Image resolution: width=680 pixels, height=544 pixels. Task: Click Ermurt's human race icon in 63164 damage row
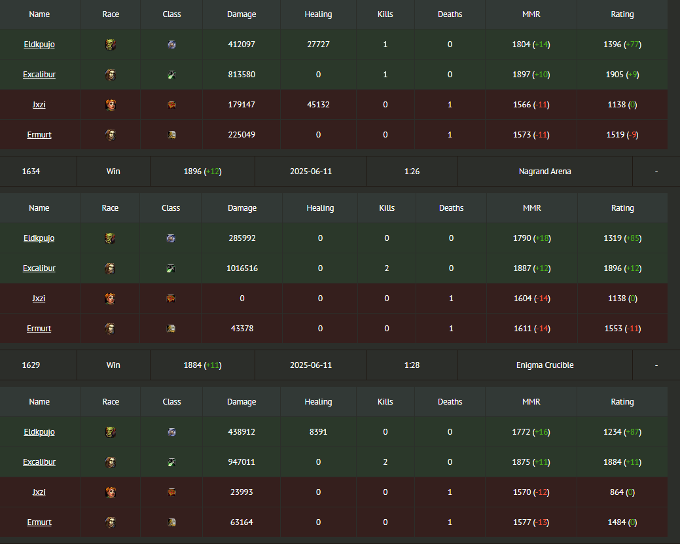pos(111,522)
